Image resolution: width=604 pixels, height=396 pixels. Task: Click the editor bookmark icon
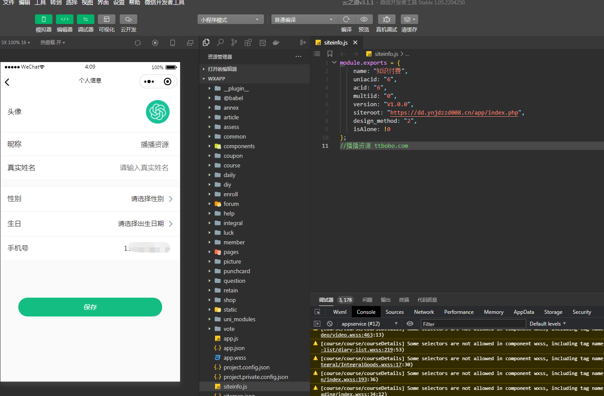point(330,54)
